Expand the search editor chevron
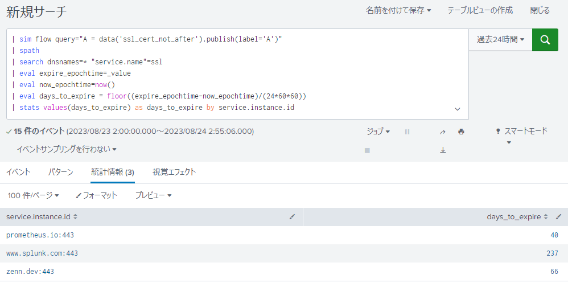This screenshot has height=287, width=568. coord(458,109)
